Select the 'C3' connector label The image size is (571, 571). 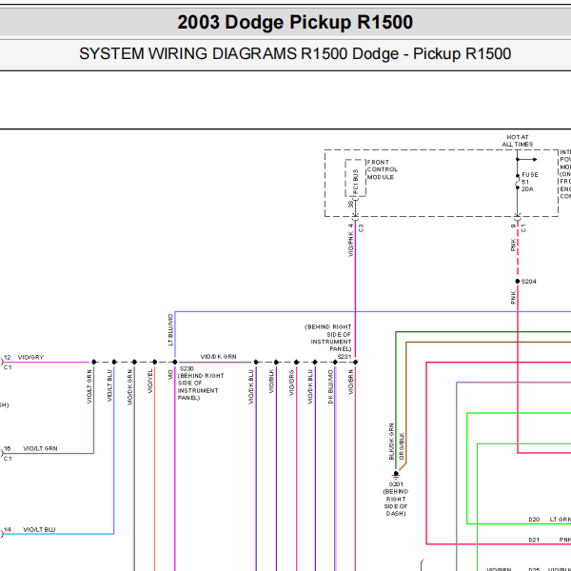tap(362, 228)
